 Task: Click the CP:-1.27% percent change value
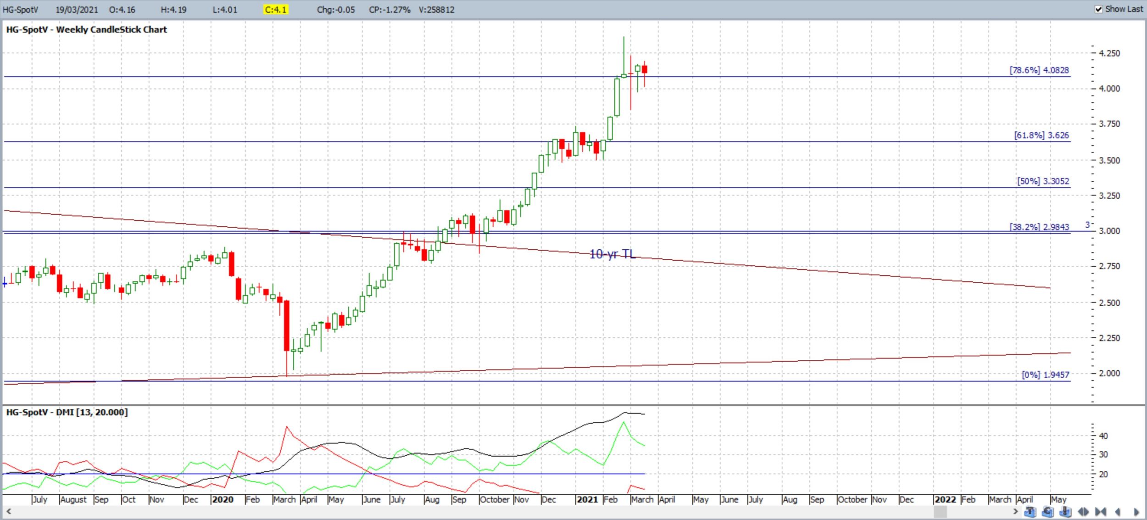point(390,10)
